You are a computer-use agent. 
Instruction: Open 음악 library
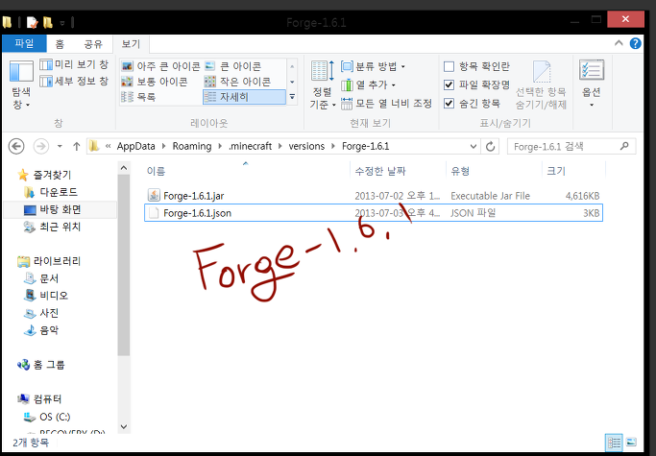[41, 330]
